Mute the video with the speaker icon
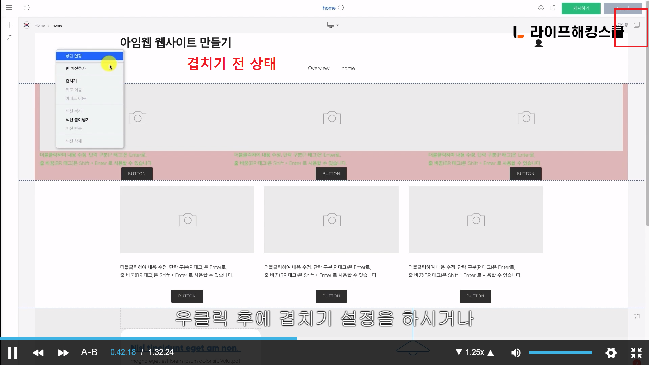The height and width of the screenshot is (365, 649). (515, 352)
